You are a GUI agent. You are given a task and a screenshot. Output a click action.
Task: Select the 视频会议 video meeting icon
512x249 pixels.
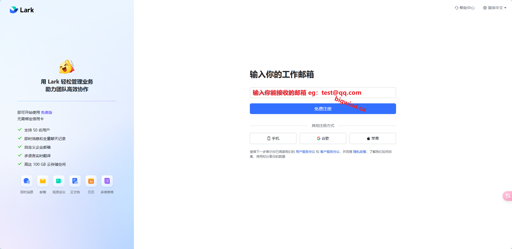click(59, 181)
